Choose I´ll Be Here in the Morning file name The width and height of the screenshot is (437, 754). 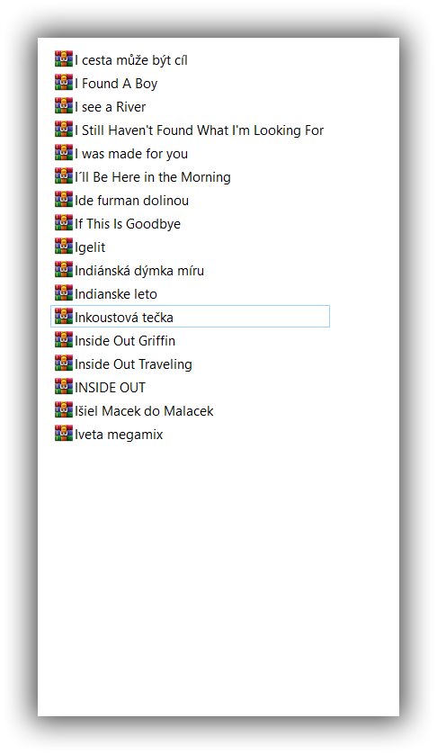[x=152, y=177]
